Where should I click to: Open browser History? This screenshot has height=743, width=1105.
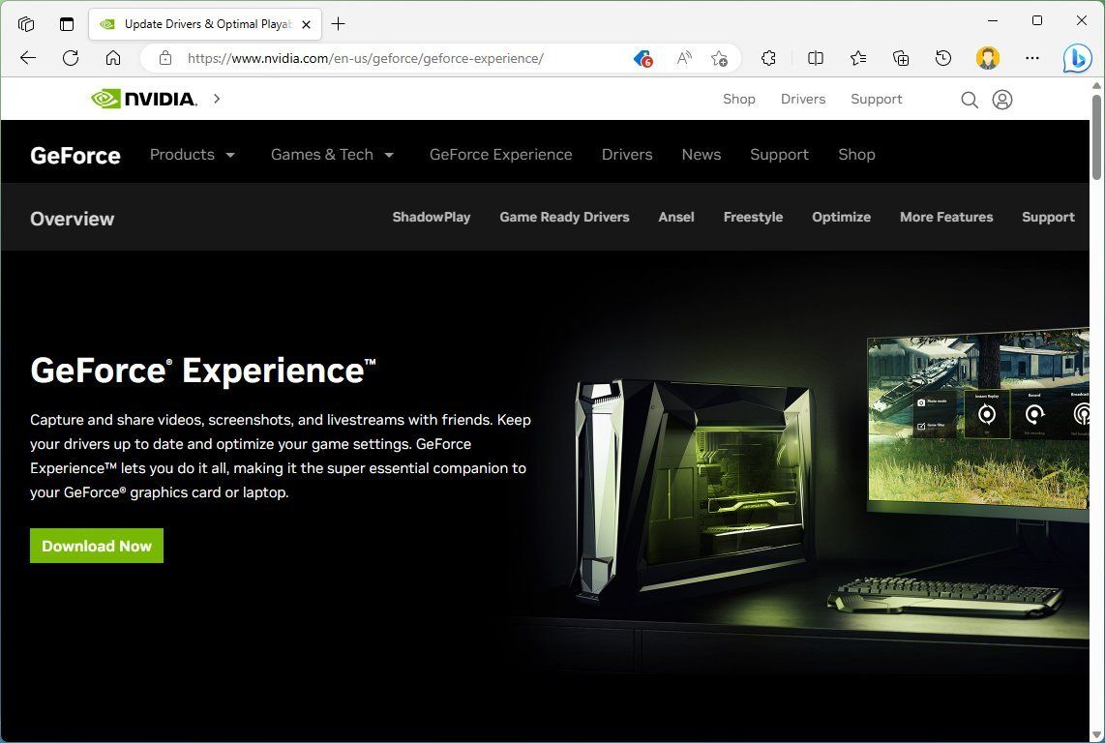[942, 58]
